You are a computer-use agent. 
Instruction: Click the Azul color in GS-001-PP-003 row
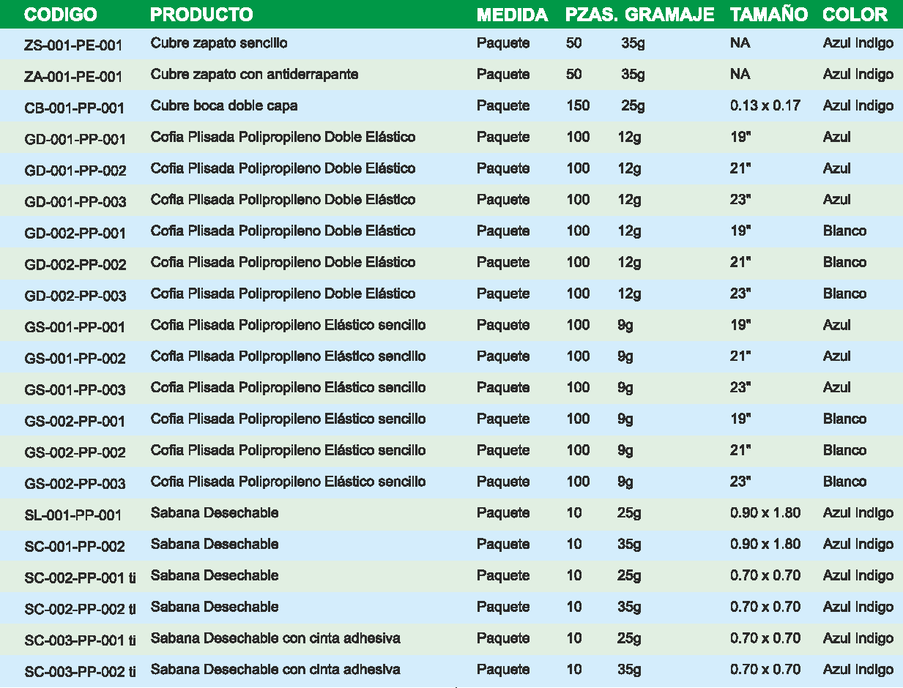tap(836, 388)
